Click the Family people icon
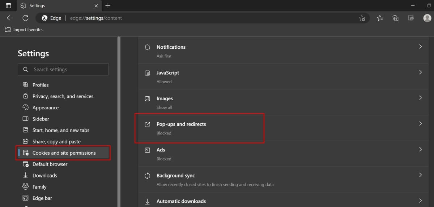The height and width of the screenshot is (207, 434). tap(25, 187)
